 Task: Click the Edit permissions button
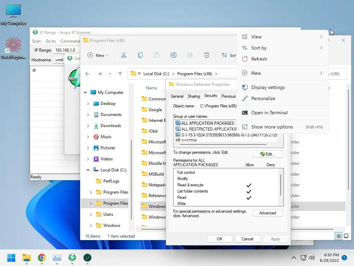[268, 154]
